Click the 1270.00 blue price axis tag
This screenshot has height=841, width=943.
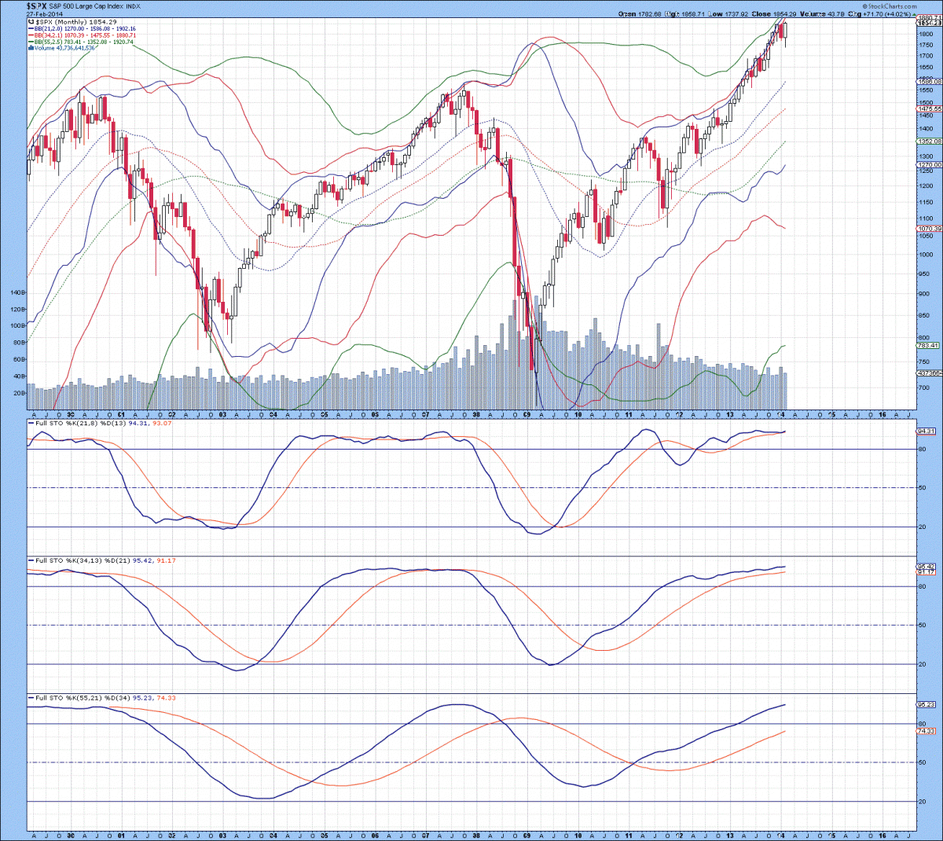tap(928, 166)
